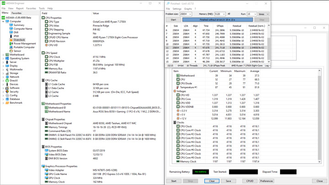Image resolution: width=329 pixels, height=185 pixels.
Task: Click the LinX finished progress bar
Action: pyautogui.click(x=218, y=20)
